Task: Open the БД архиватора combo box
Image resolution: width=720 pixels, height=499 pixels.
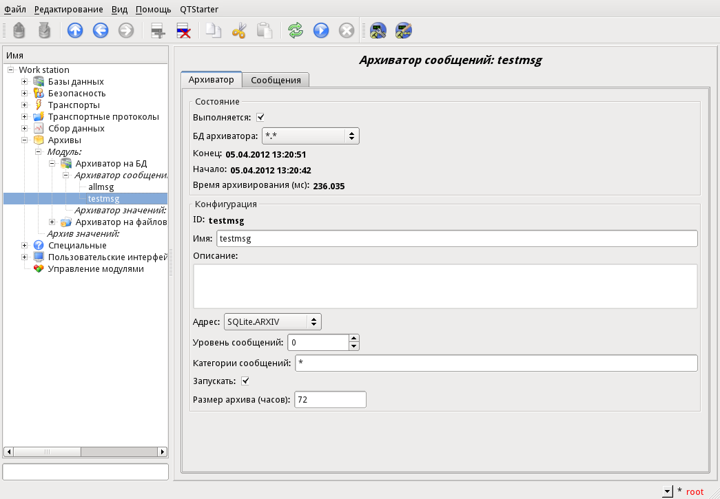Action: [x=310, y=136]
